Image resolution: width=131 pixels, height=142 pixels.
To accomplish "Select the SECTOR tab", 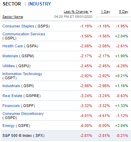I will click(12, 4).
